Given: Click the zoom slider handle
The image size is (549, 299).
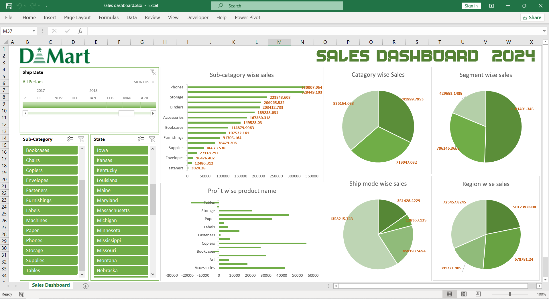Looking at the screenshot, I should [x=510, y=294].
